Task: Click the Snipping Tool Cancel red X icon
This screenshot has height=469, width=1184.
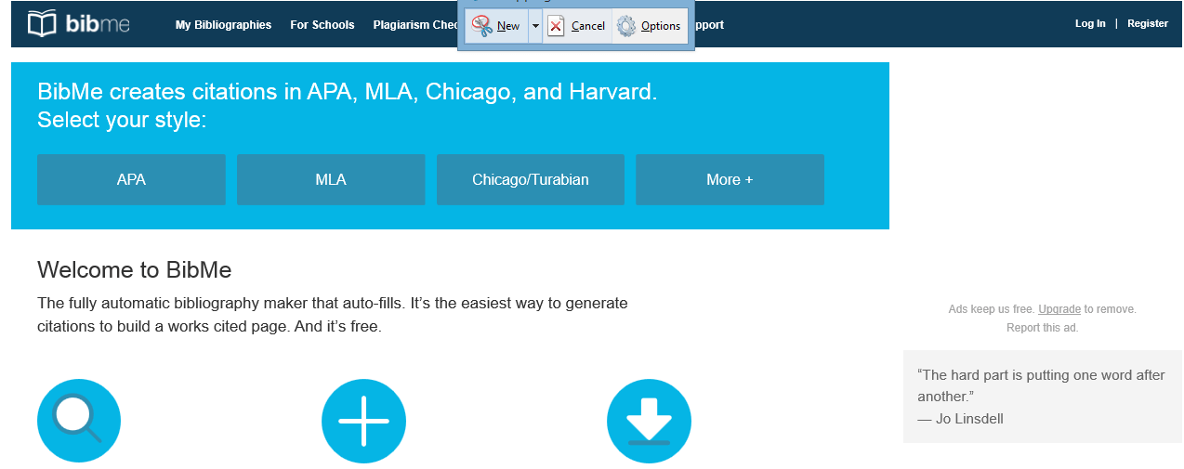Action: [x=556, y=25]
